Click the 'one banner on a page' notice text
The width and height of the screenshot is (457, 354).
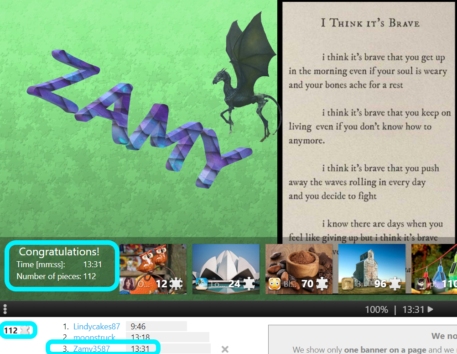pyautogui.click(x=385, y=349)
